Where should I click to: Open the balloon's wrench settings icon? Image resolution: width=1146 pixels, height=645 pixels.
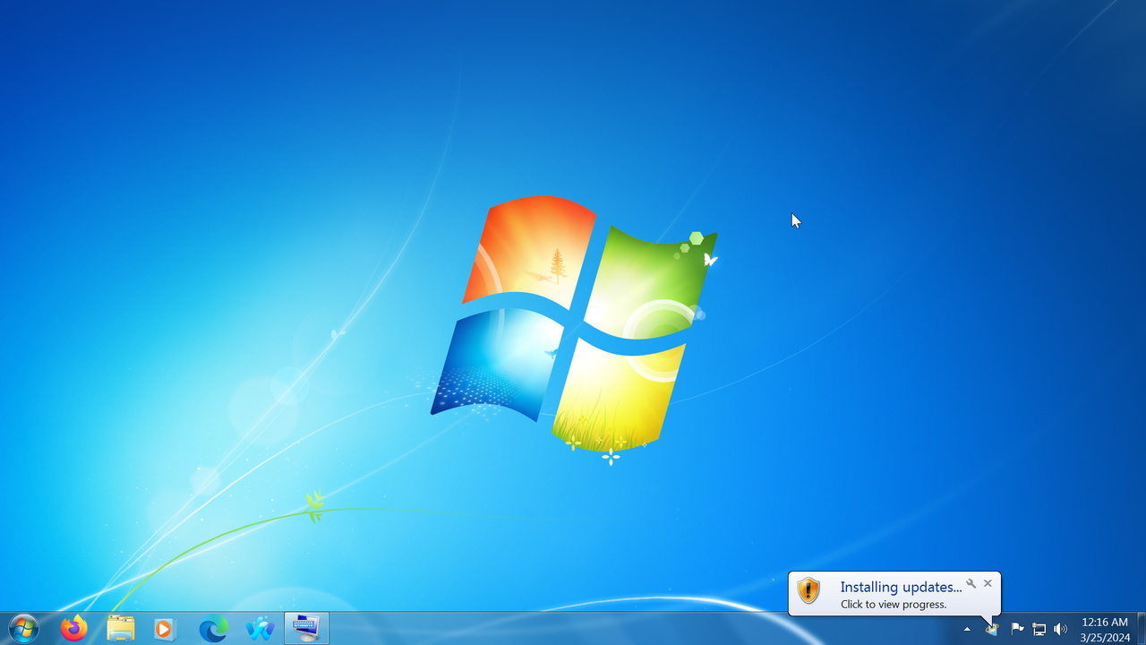click(x=971, y=583)
